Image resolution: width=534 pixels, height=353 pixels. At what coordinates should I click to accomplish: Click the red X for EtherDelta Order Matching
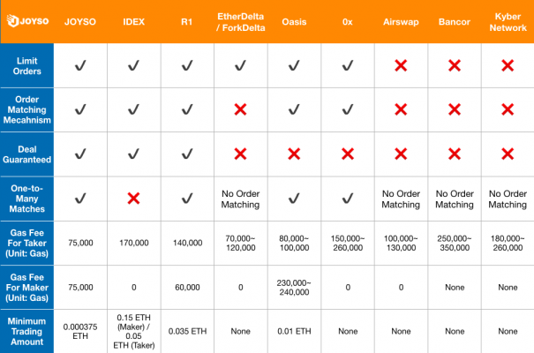(240, 109)
